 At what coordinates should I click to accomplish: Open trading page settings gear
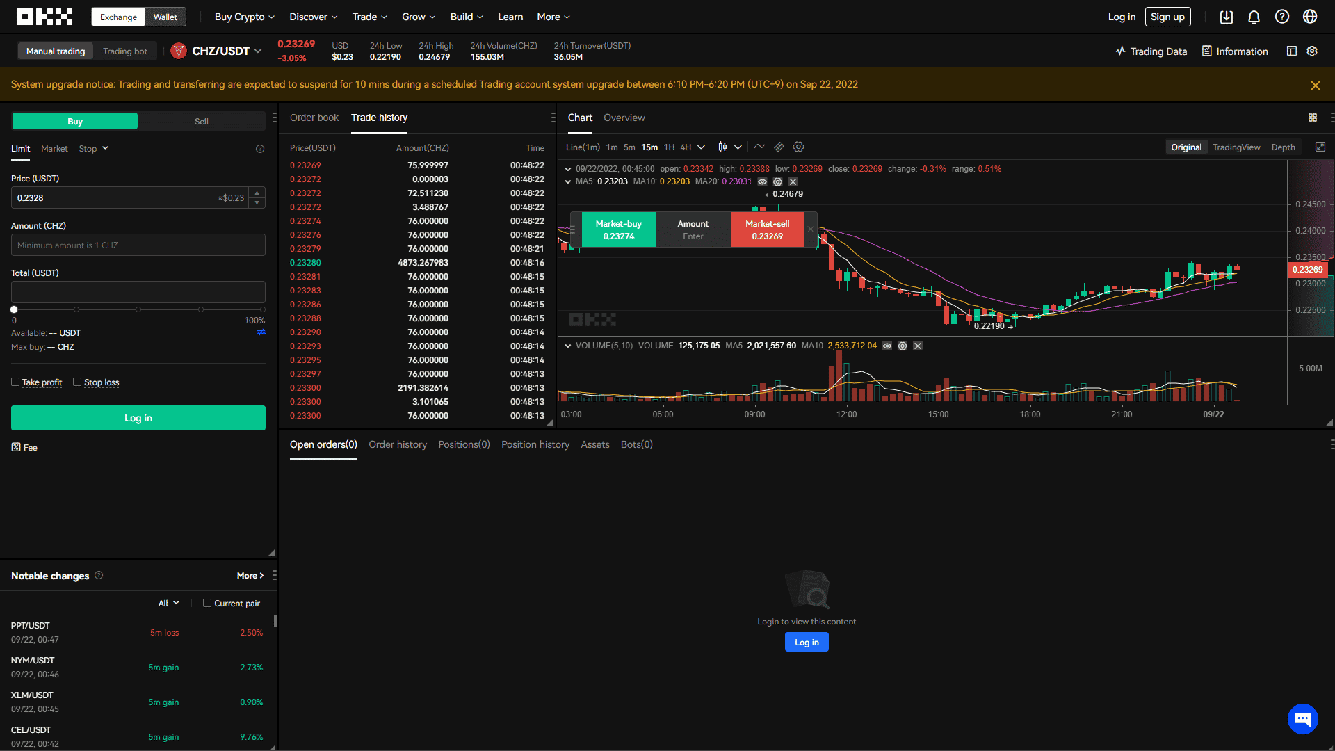point(1312,51)
